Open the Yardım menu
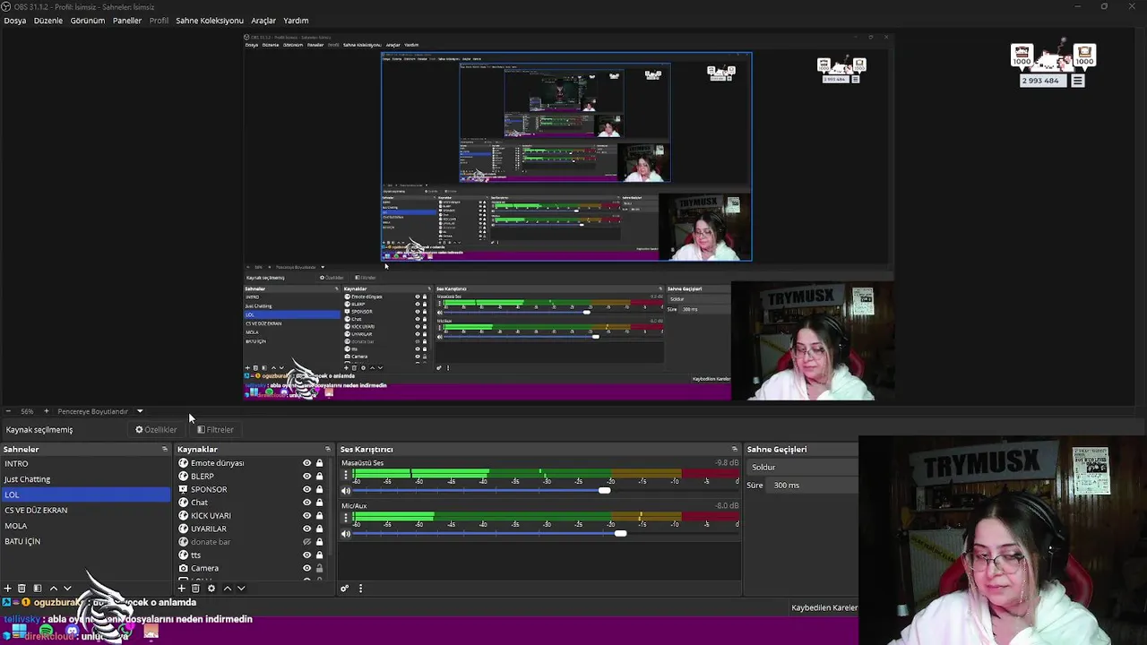This screenshot has width=1147, height=645. pyautogui.click(x=296, y=21)
